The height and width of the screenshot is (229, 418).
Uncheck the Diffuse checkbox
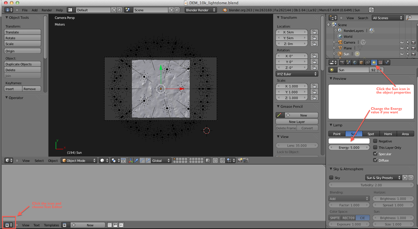coord(375,160)
